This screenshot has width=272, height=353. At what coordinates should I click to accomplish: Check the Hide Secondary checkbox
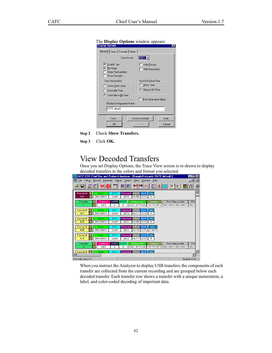[141, 69]
